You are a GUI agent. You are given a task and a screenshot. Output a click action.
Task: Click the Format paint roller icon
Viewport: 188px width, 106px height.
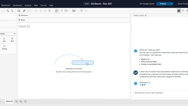pos(183,11)
